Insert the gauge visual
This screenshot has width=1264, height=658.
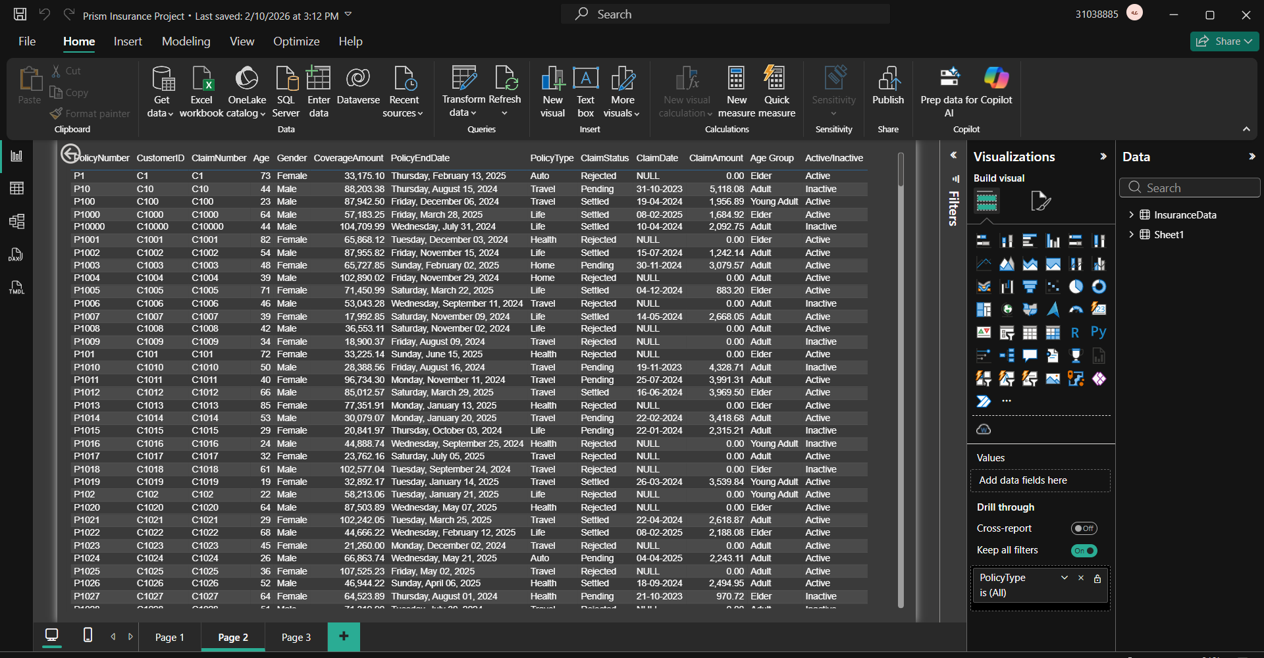[1076, 310]
